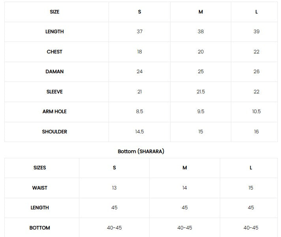The width and height of the screenshot is (281, 237).
Task: Click the WAIST row label
Action: (40, 188)
